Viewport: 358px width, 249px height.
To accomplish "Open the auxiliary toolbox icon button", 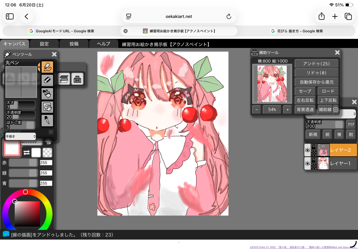I will pos(77,79).
